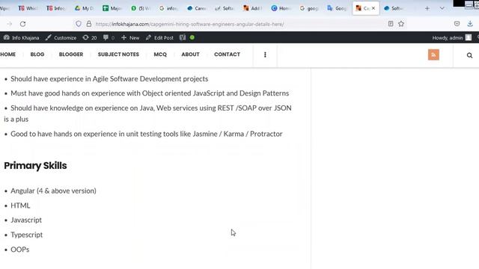Click the "HTML" list item
This screenshot has height=269, width=479.
point(20,205)
